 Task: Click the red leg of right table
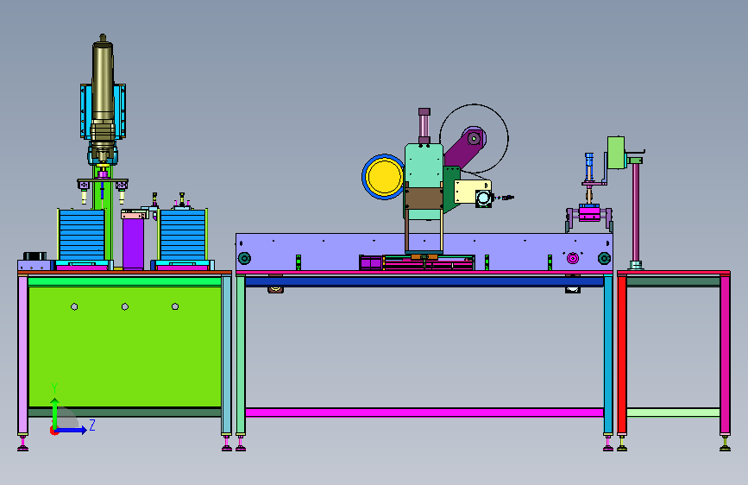[x=621, y=356]
